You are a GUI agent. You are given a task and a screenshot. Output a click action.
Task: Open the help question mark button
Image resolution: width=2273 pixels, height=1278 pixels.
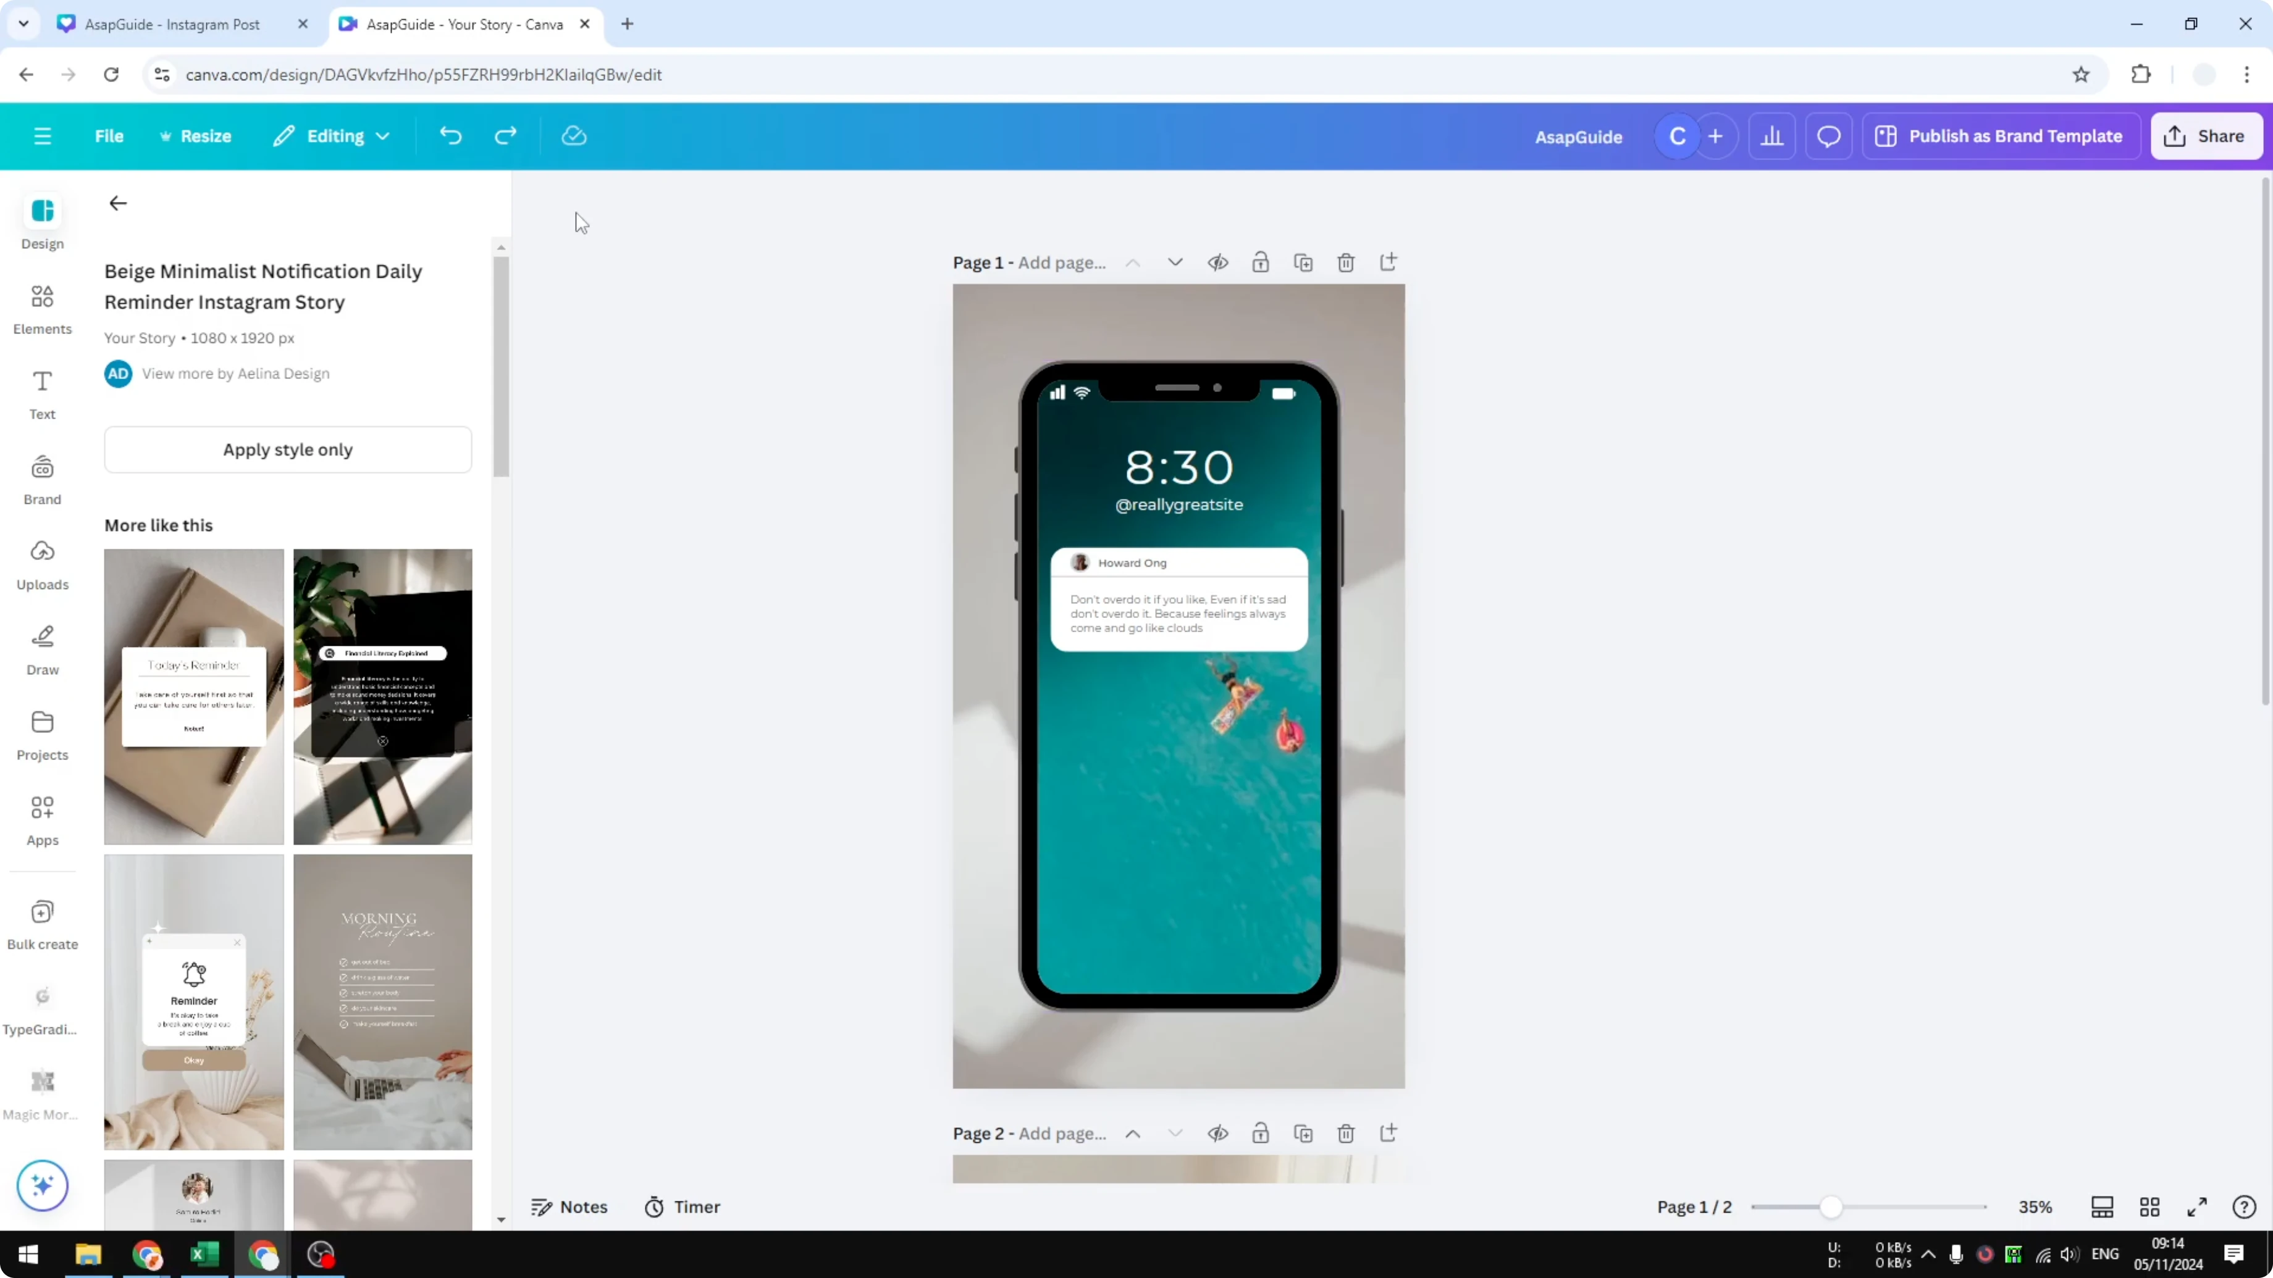tap(2244, 1206)
